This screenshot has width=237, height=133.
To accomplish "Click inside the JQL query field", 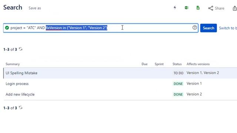I will pyautogui.click(x=101, y=28).
